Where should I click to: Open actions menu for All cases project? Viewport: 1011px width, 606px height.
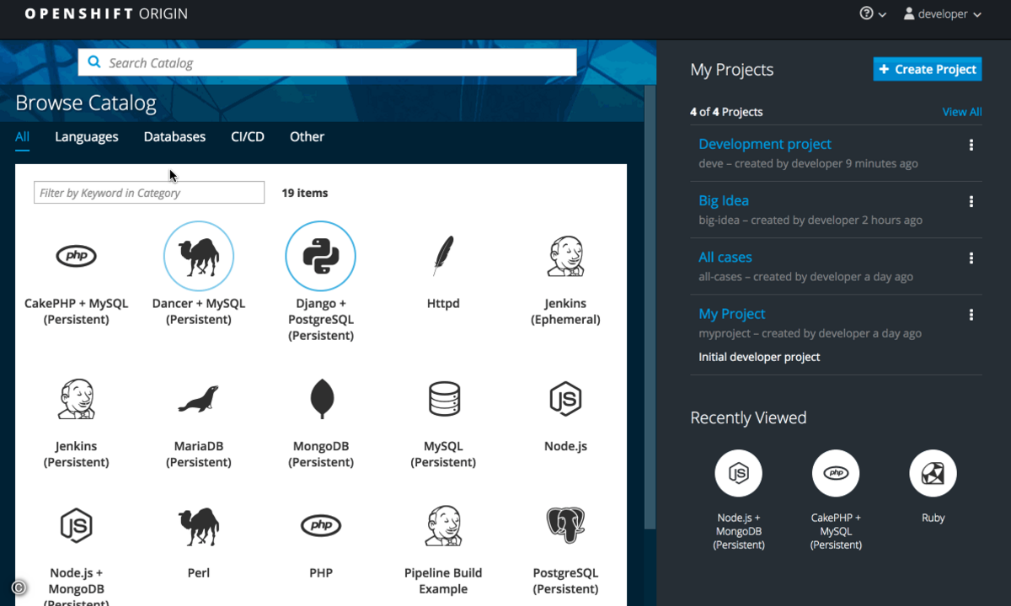click(971, 258)
